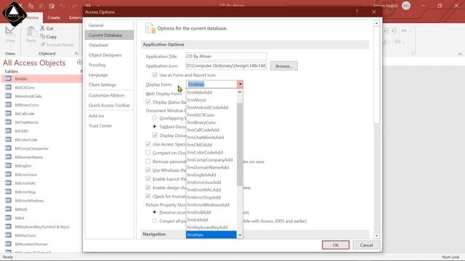The image size is (465, 261).
Task: Click the tblErrorLinux table icon
Action: [x=8, y=174]
